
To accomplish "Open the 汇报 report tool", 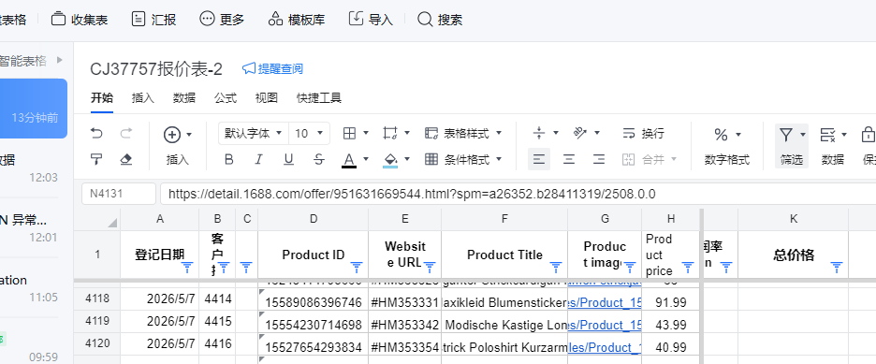I will click(153, 20).
